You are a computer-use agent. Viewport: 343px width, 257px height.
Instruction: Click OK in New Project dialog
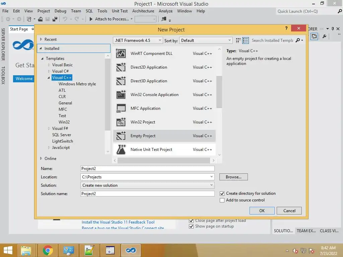(262, 211)
